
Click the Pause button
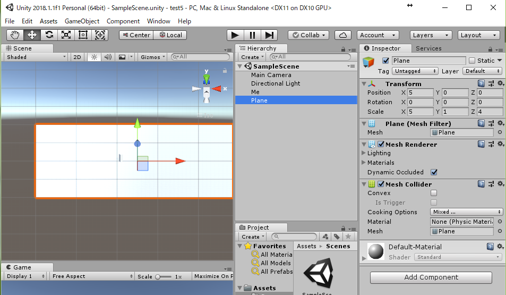point(252,35)
